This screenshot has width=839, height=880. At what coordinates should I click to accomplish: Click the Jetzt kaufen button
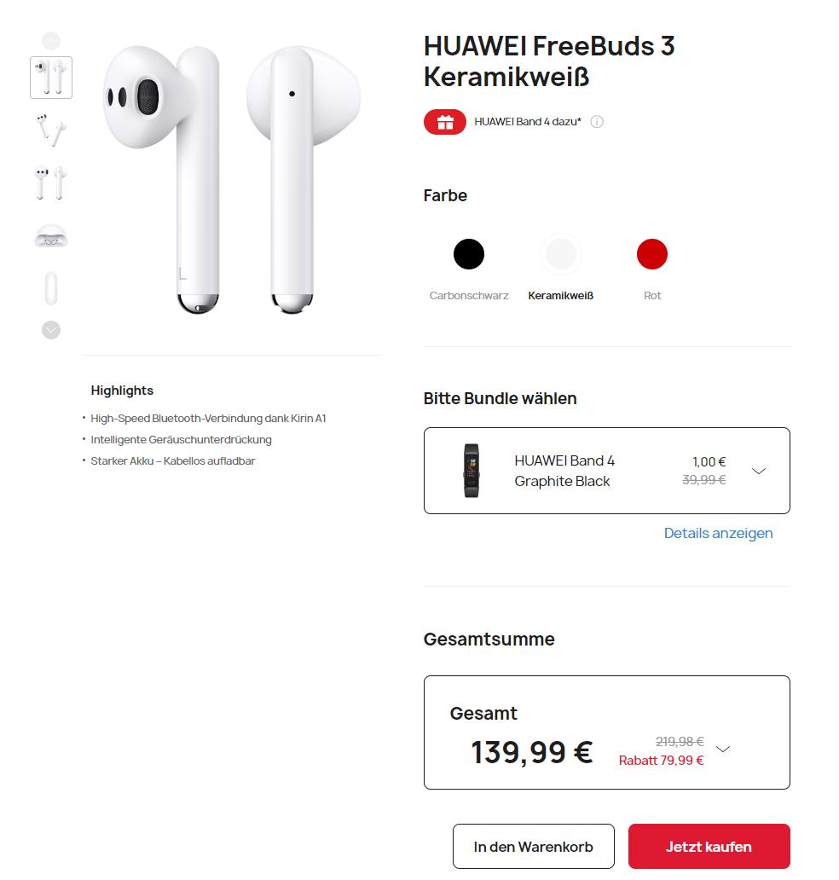pos(709,847)
